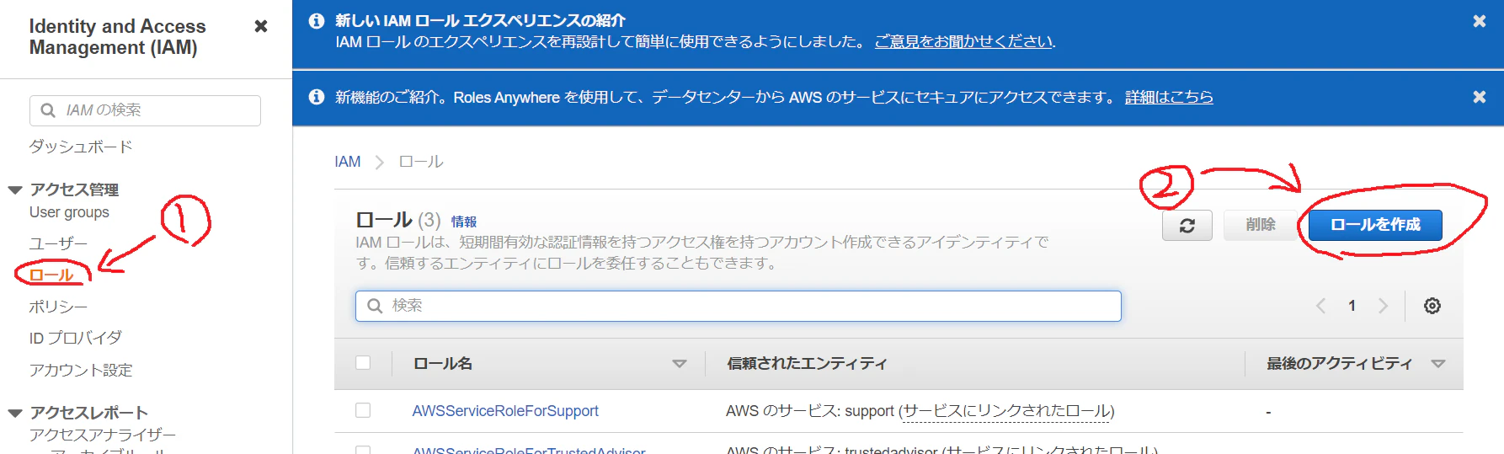
Task: Collapse the アクセス管理 section
Action: [15, 190]
